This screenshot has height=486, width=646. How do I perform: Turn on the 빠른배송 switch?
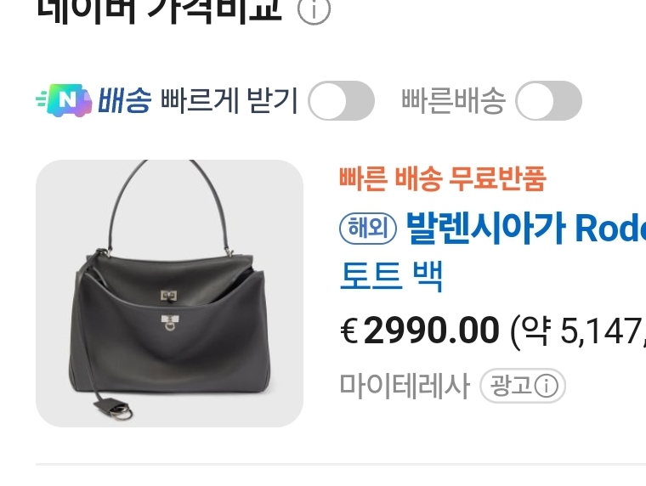(548, 100)
